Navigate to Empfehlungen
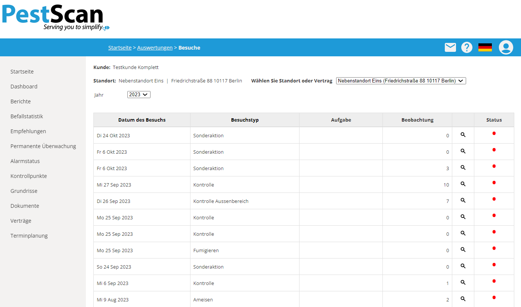The height and width of the screenshot is (307, 521). (x=28, y=131)
